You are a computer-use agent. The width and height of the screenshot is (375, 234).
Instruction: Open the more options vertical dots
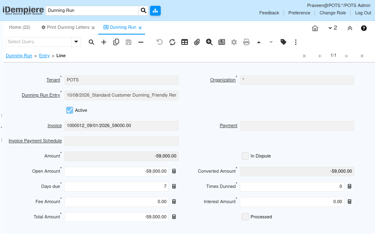coord(296,42)
